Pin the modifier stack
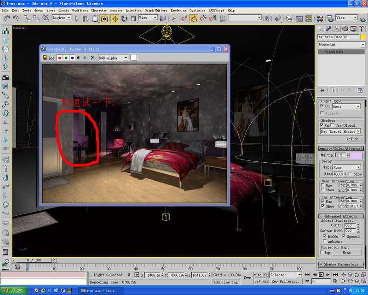Viewport: 368px width, 295px height. [x=322, y=90]
